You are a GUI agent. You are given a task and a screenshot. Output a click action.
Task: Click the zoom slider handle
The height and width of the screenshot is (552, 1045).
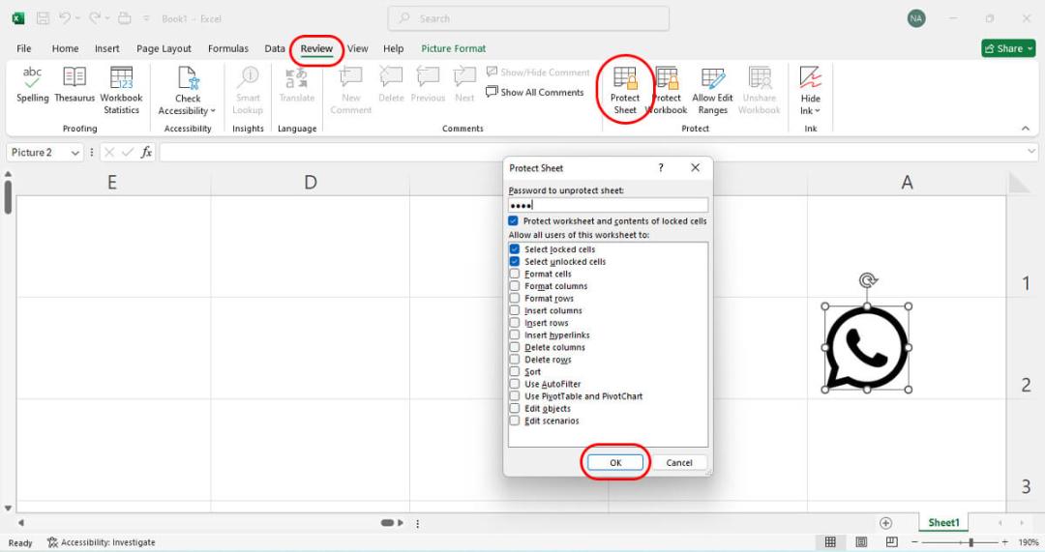point(971,542)
